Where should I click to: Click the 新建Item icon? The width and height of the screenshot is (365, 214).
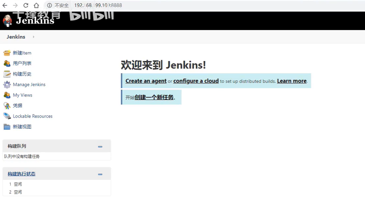coord(7,53)
